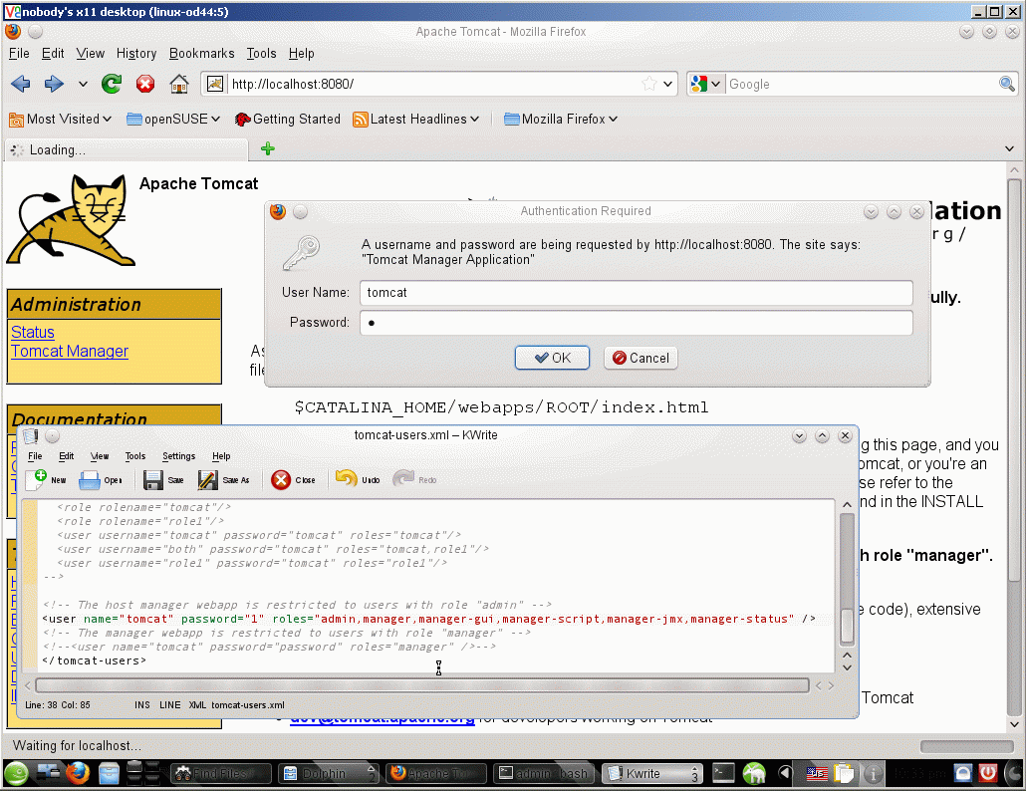Cancel the Authentication Required dialog

(641, 358)
